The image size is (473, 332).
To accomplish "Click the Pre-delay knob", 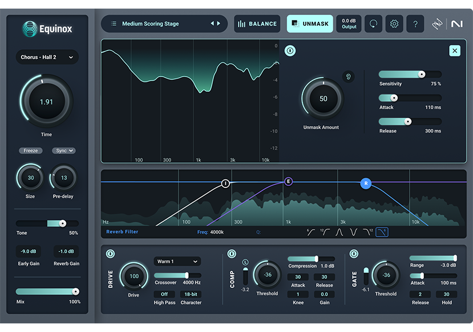I will click(x=64, y=178).
